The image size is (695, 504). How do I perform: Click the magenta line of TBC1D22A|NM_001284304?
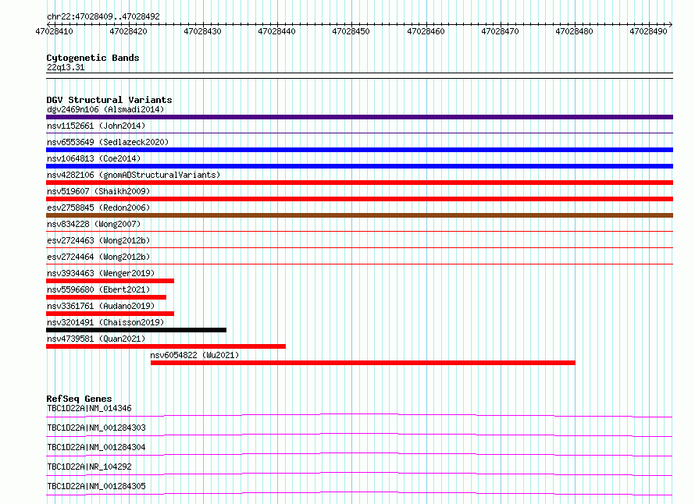pyautogui.click(x=359, y=454)
